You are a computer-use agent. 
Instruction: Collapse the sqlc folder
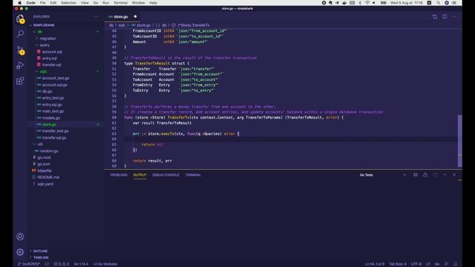(x=65, y=71)
